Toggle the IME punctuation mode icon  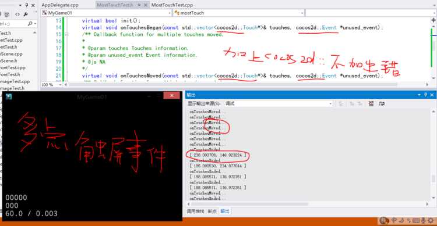[x=409, y=221]
